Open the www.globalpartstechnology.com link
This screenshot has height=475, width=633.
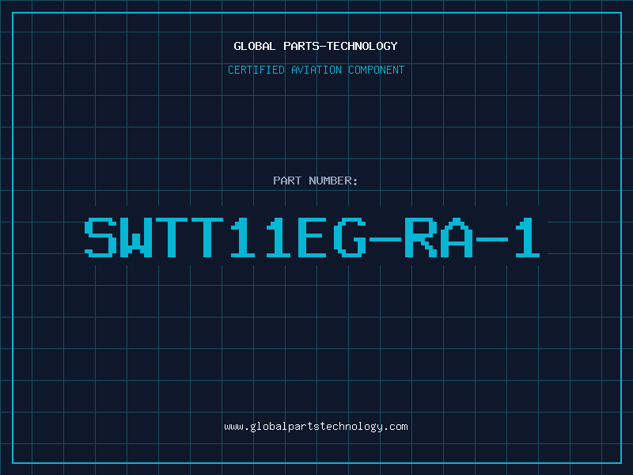[316, 427]
